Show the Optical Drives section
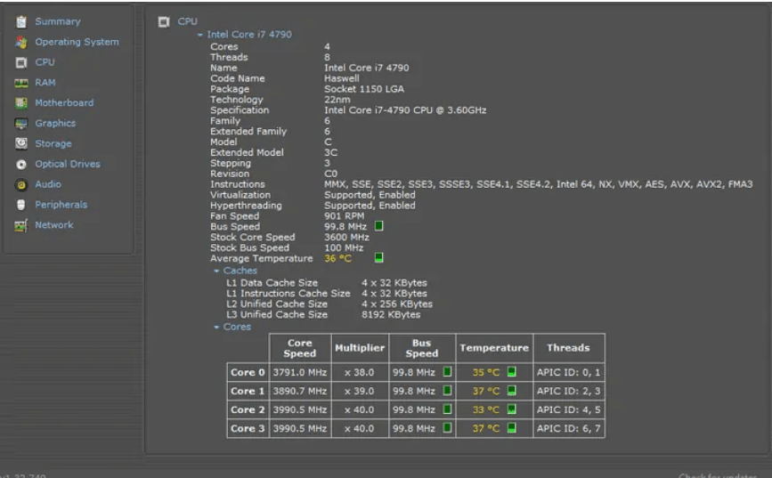Viewport: 772px width, 478px height. click(x=68, y=164)
